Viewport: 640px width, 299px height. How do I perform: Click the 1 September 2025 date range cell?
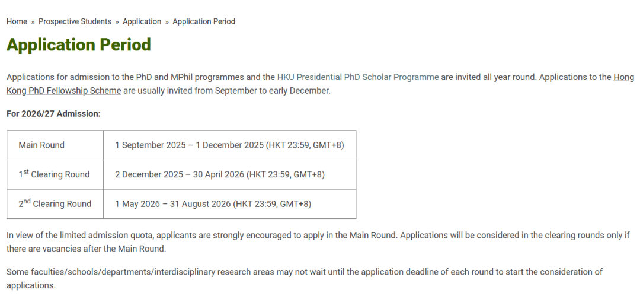[x=230, y=145]
